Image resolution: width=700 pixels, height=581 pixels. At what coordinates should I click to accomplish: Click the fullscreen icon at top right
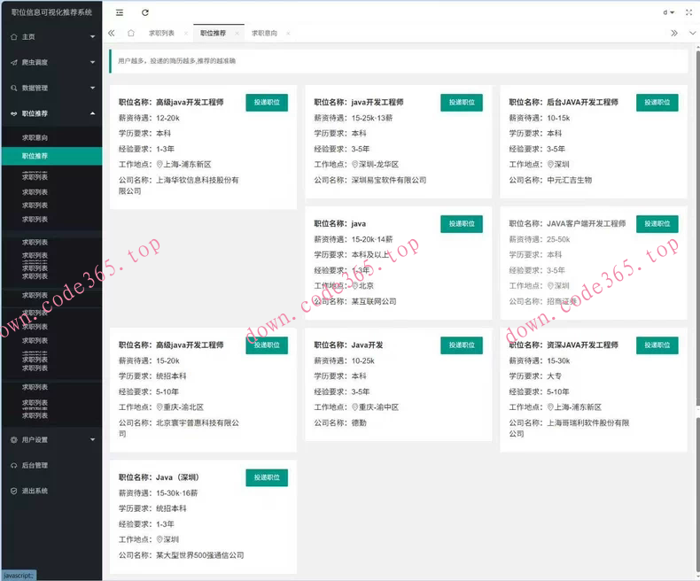(x=688, y=12)
